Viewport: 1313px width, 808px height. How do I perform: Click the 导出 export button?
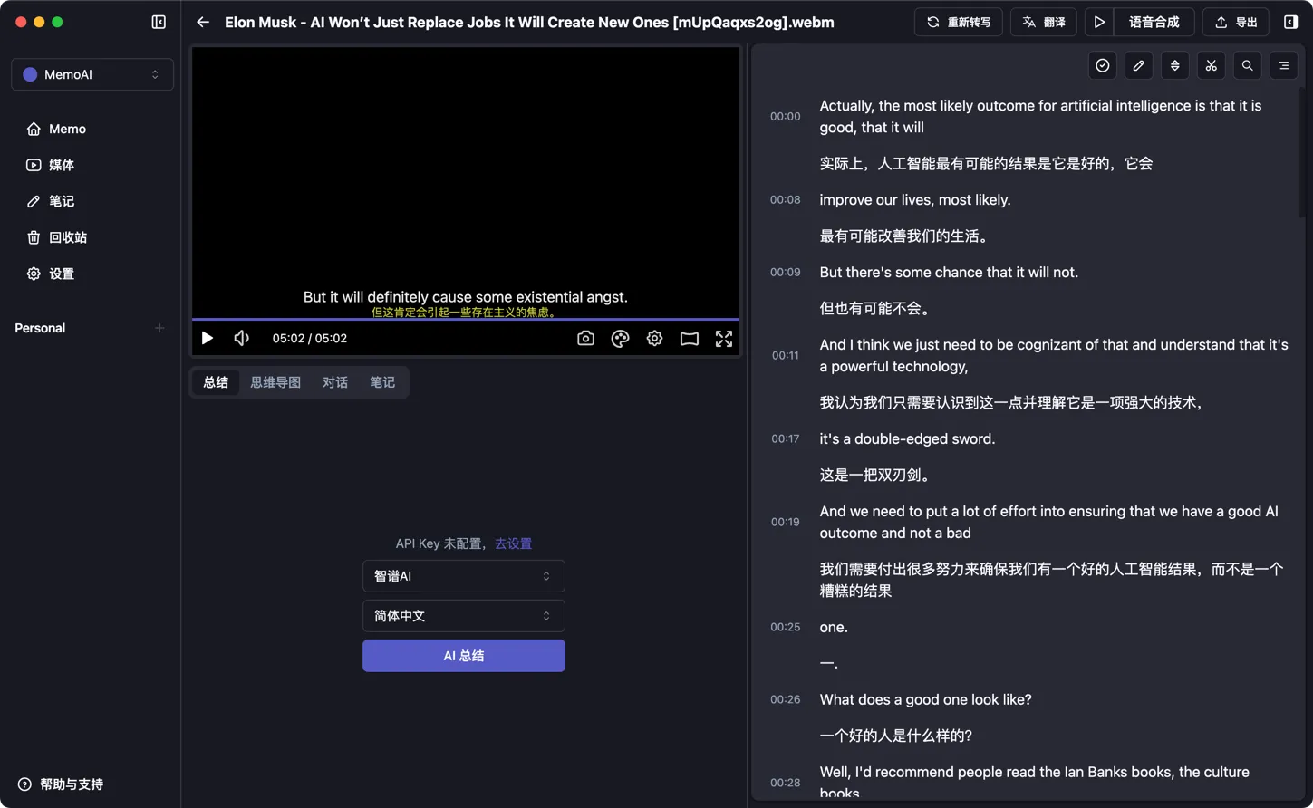click(x=1236, y=22)
